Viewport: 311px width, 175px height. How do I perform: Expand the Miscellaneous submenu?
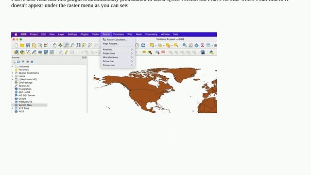tap(118, 57)
